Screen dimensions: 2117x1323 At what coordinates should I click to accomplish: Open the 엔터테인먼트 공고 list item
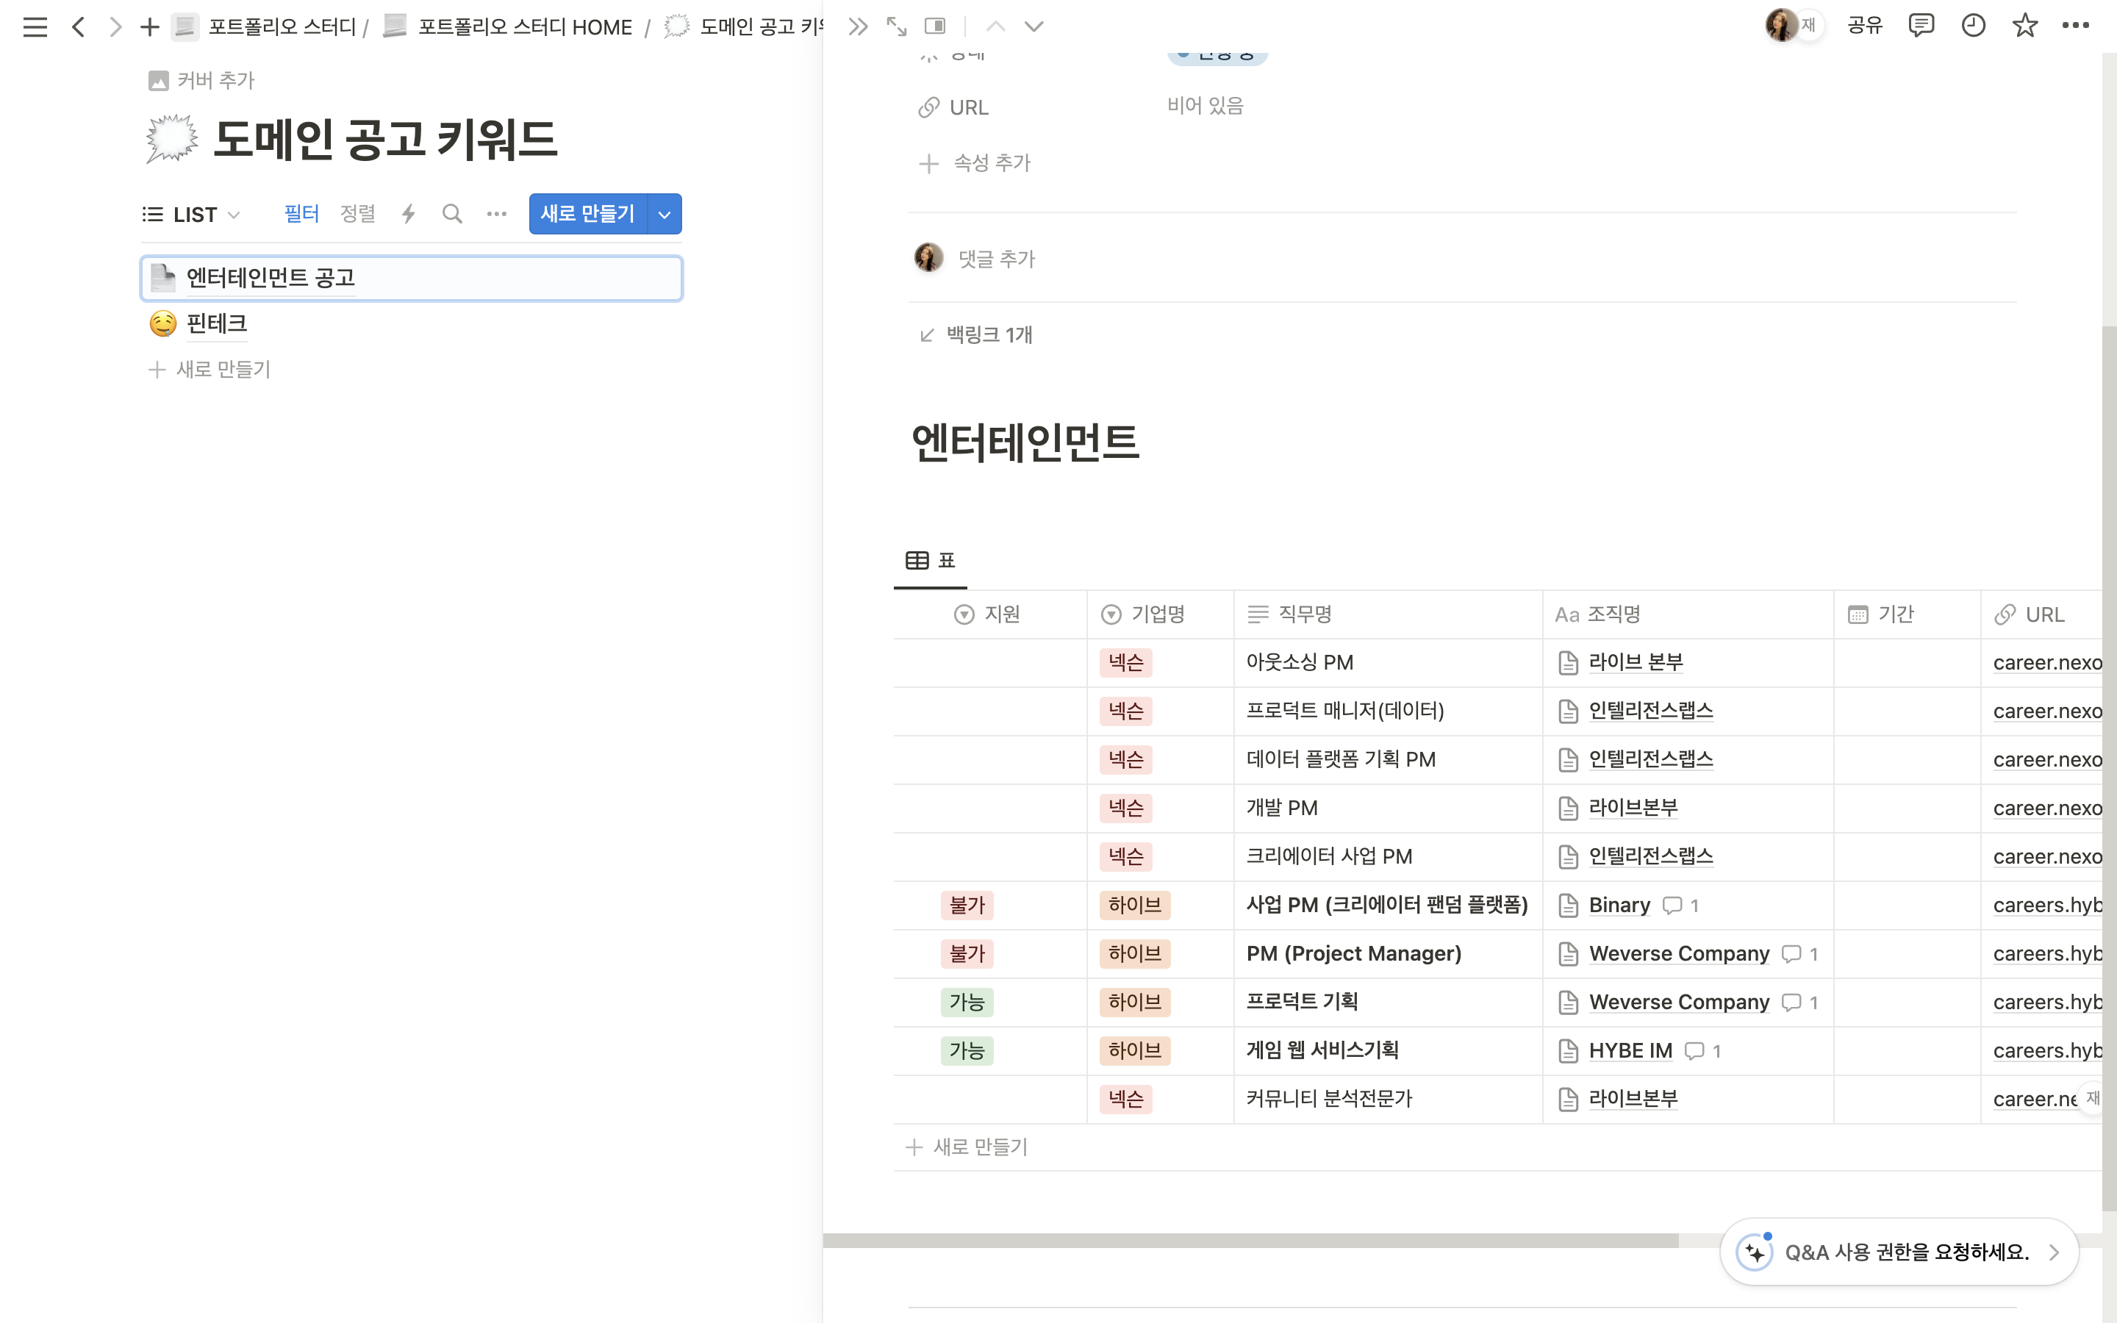pyautogui.click(x=411, y=279)
